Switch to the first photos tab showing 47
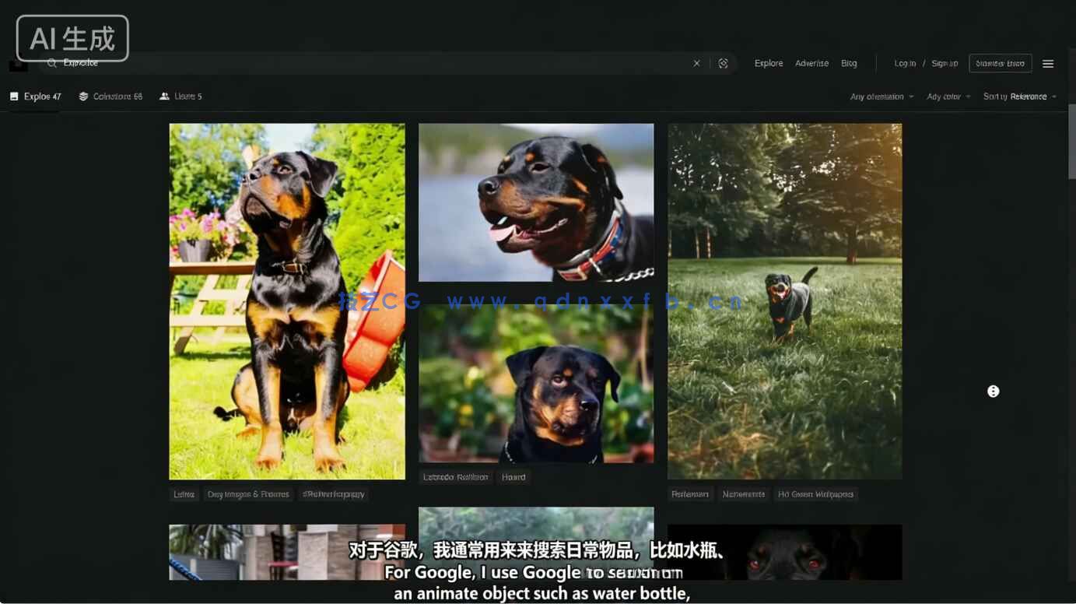 click(36, 97)
